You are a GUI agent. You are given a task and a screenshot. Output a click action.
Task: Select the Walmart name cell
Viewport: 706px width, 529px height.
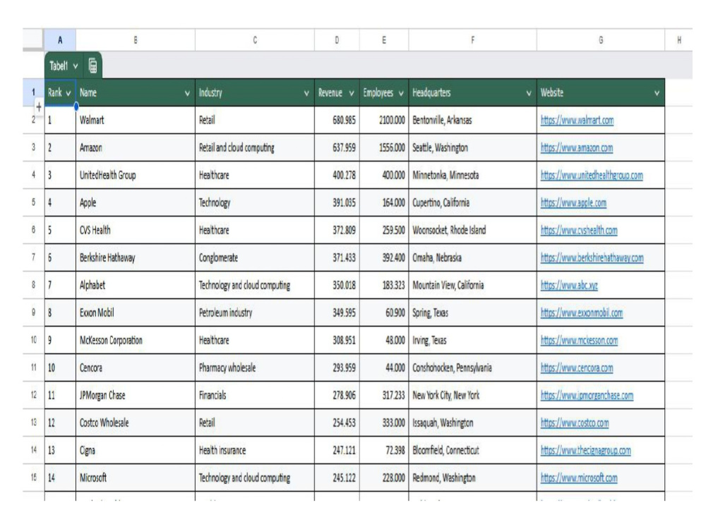135,120
